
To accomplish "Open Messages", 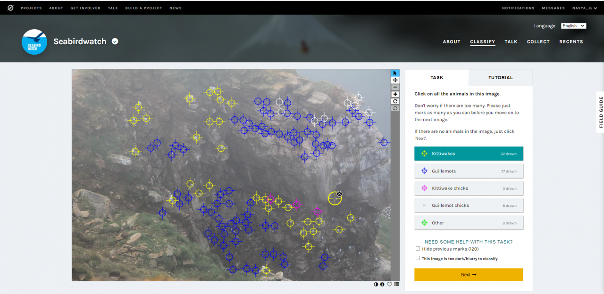I will 553,8.
